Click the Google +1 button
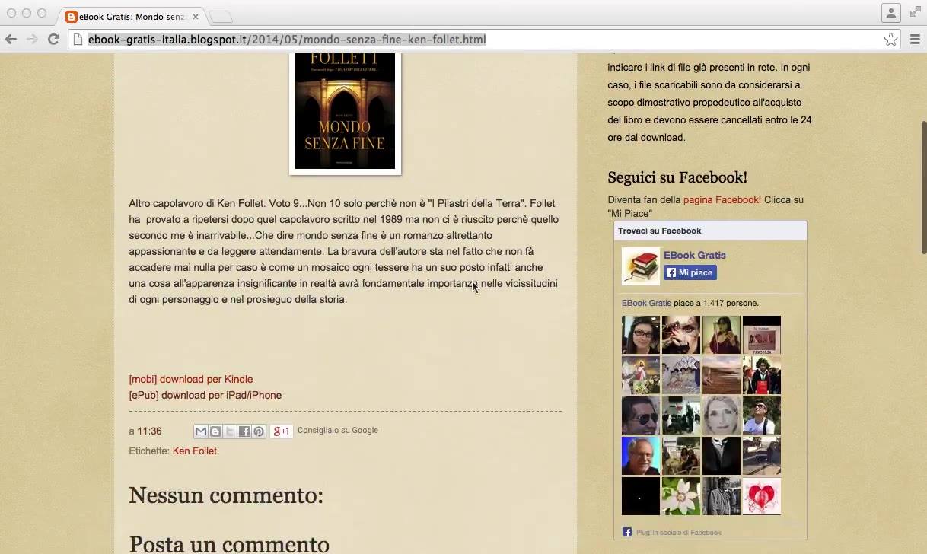The image size is (927, 554). click(x=281, y=431)
